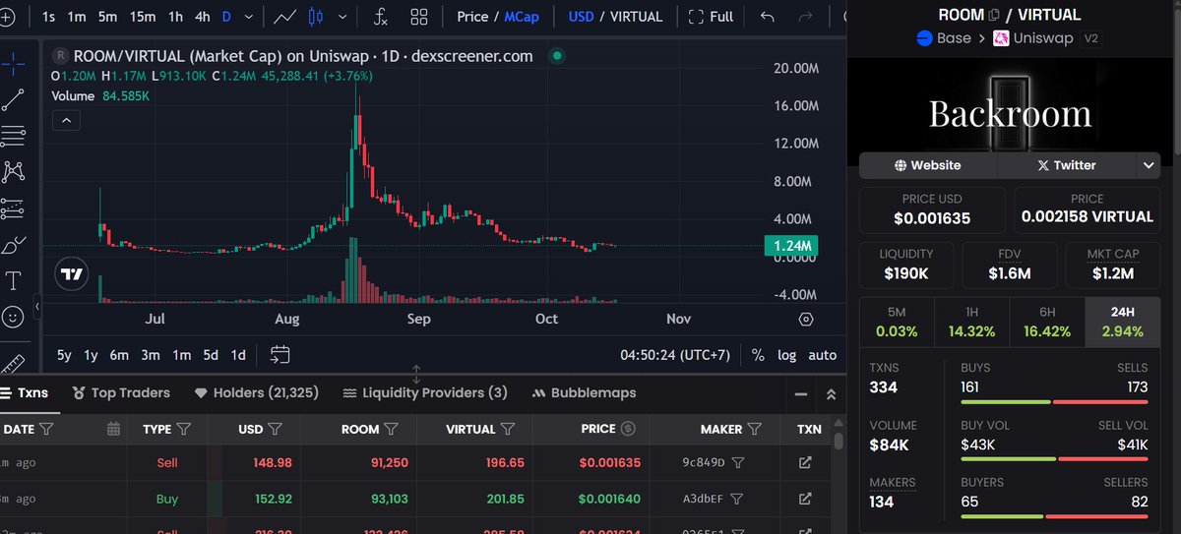The width and height of the screenshot is (1181, 534).
Task: Open the date calendar picker in table header
Action: coord(113,429)
